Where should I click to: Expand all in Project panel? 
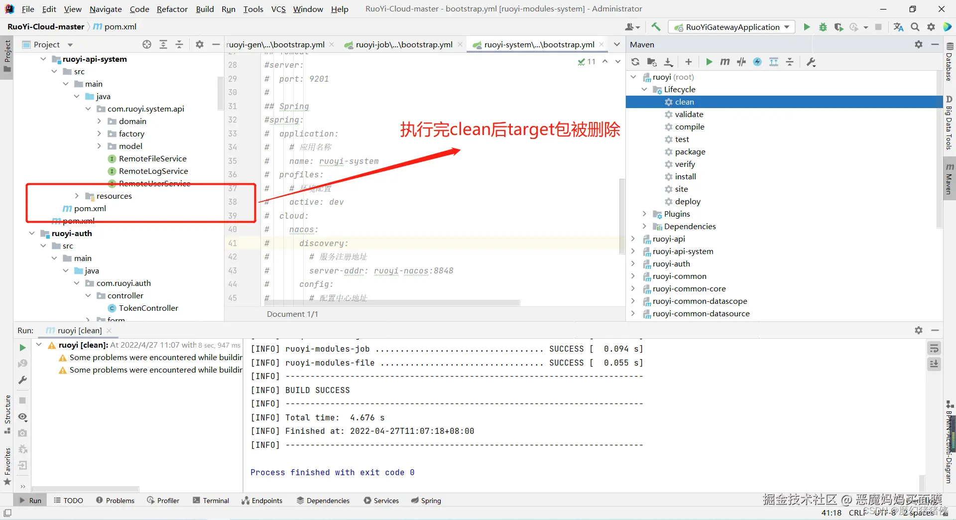pyautogui.click(x=163, y=44)
